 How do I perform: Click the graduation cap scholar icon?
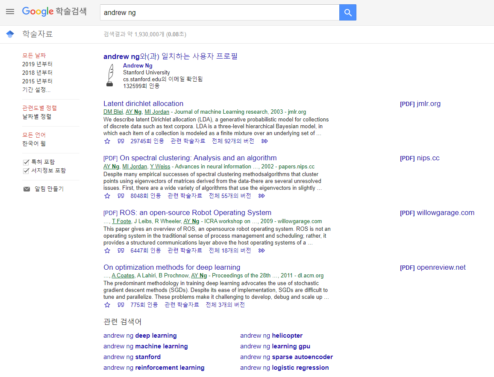pyautogui.click(x=10, y=34)
